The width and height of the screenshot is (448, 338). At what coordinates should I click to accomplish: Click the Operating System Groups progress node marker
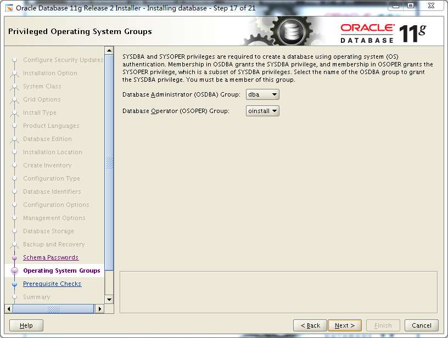pyautogui.click(x=15, y=271)
